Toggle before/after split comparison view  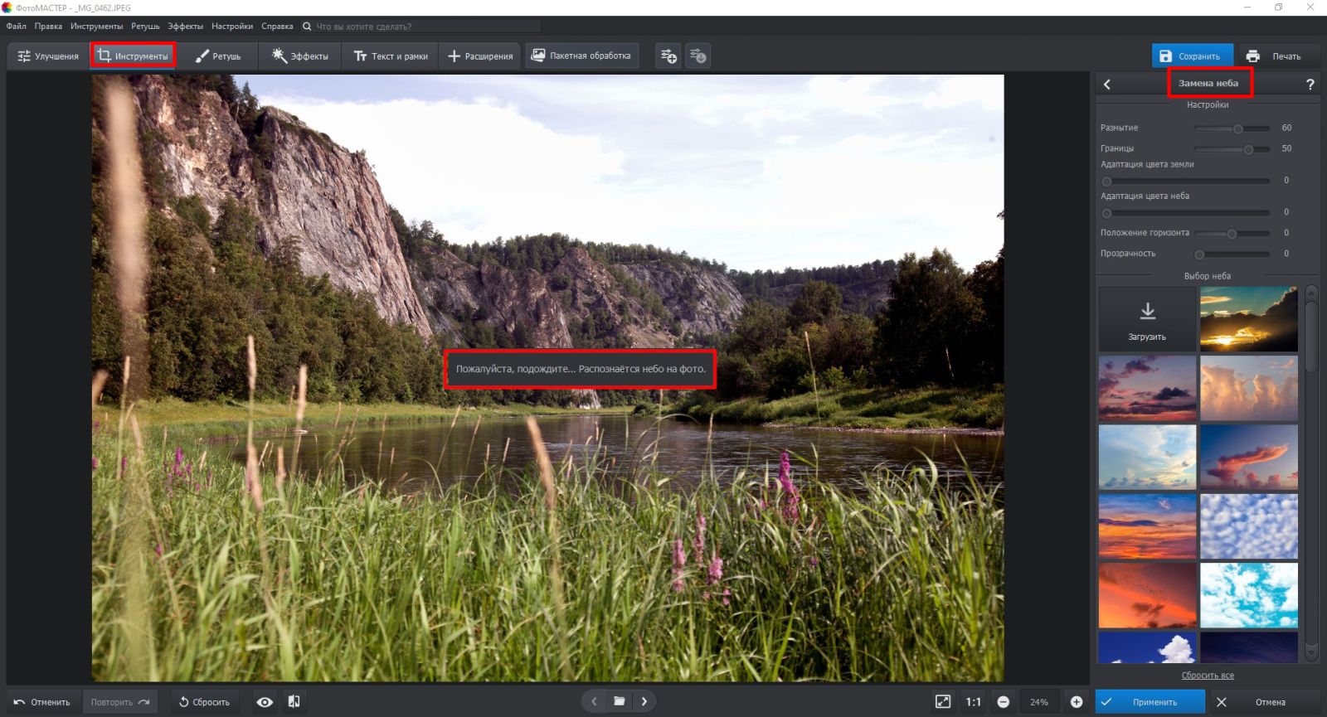point(294,702)
